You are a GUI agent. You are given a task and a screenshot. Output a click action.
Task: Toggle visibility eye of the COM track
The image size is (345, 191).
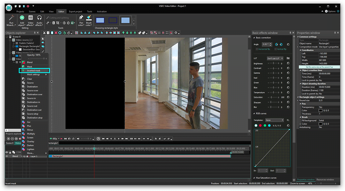point(7,152)
